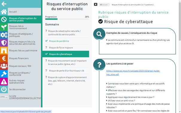Click the power icon to log out

coord(4,89)
